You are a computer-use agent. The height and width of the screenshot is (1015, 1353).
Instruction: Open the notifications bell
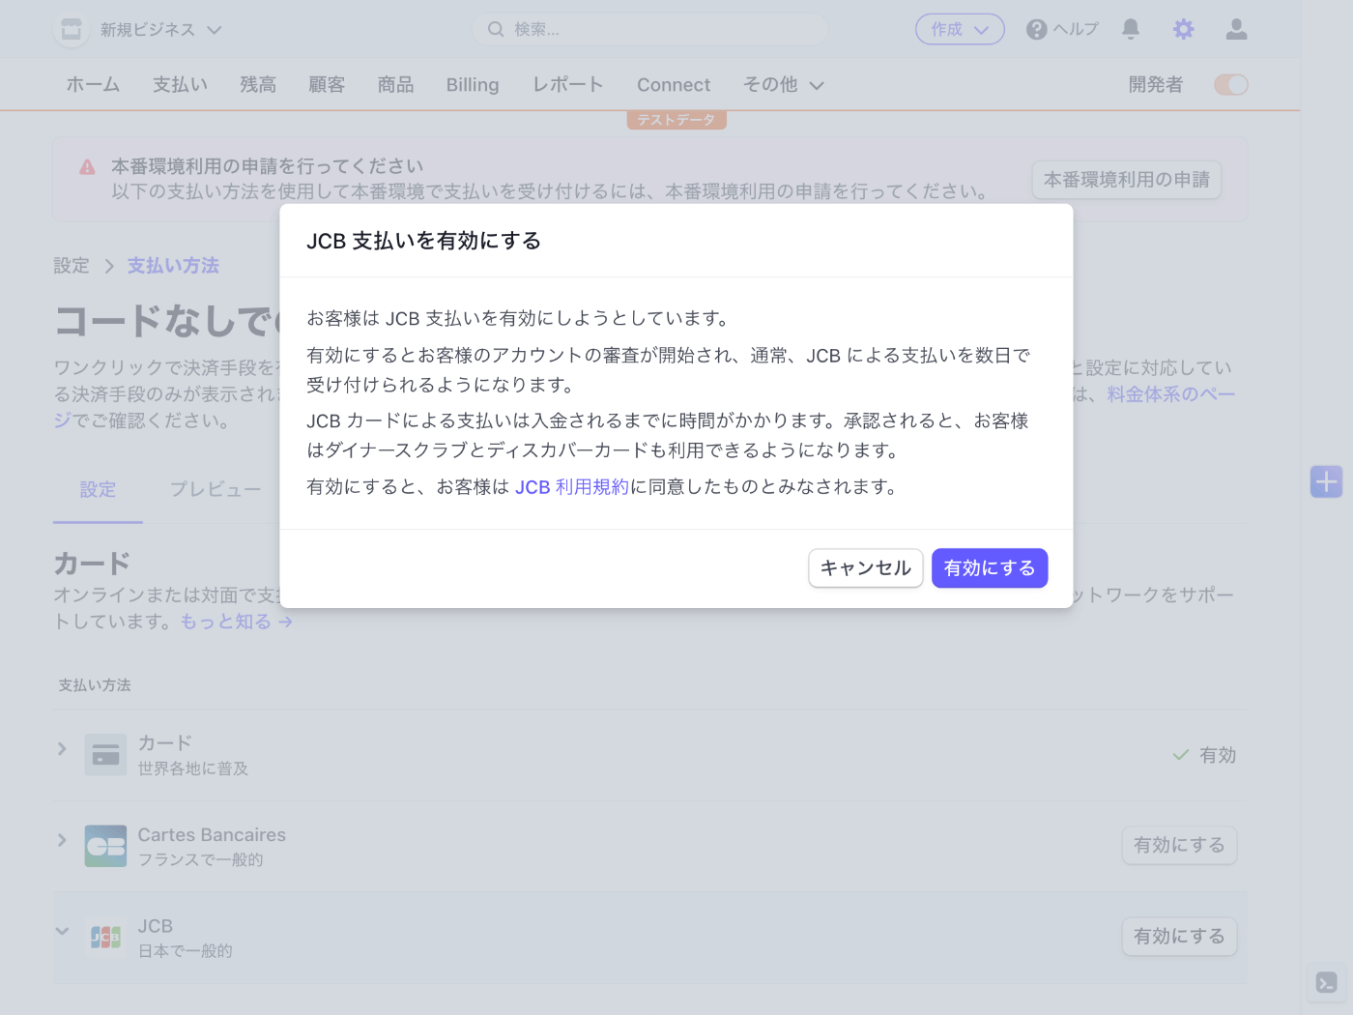coord(1131,30)
